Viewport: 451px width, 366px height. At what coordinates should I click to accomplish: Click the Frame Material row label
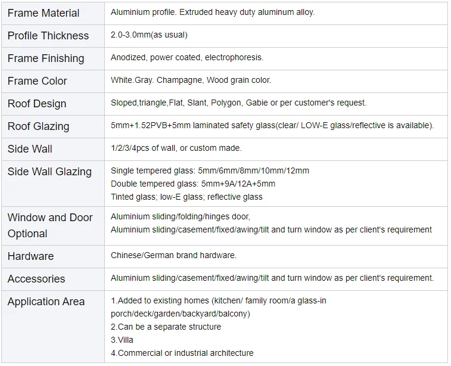click(44, 13)
